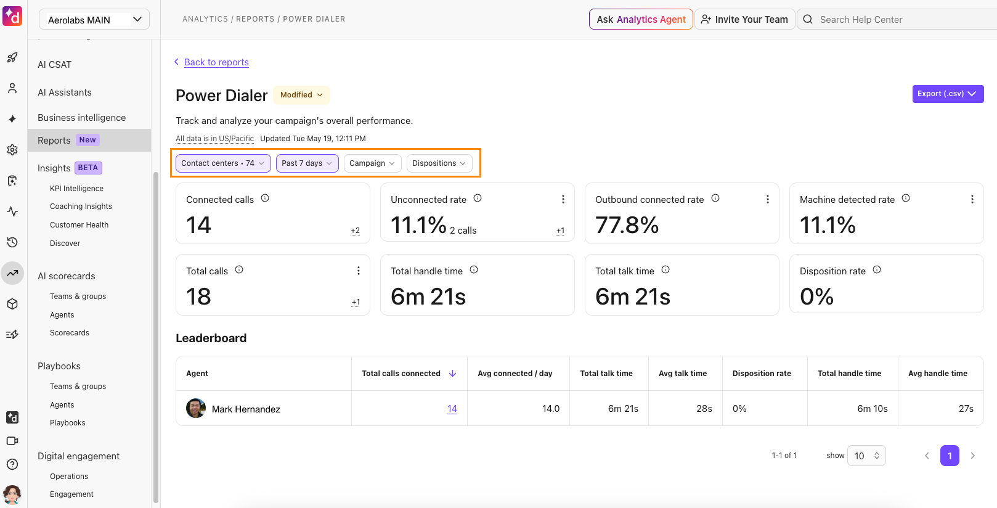Open Operations under Digital engagement
This screenshot has width=997, height=508.
[69, 477]
